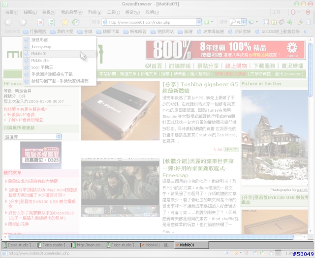
Task: Open the 論壇 bookmark folder
Action: point(185,32)
